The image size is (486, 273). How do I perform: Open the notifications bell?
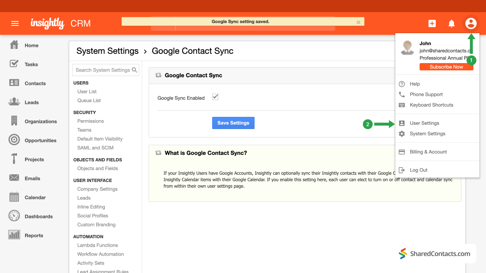click(x=452, y=23)
